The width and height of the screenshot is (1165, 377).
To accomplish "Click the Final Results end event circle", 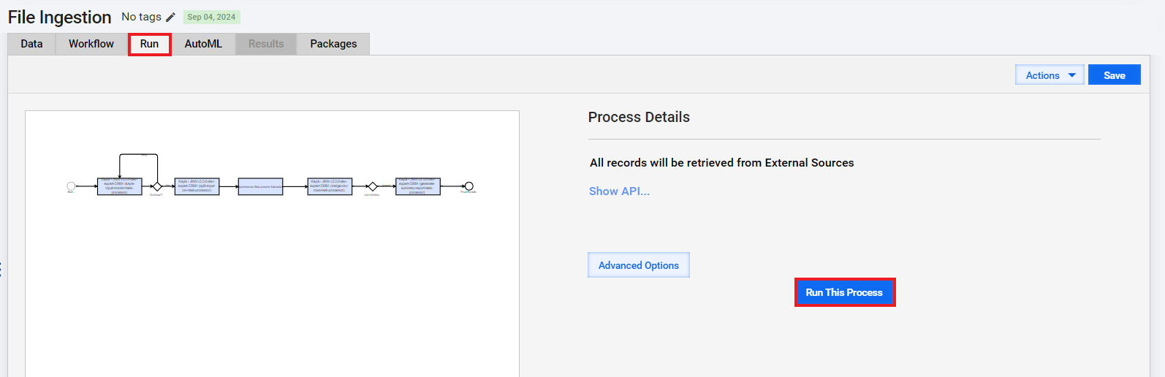I will 469,186.
